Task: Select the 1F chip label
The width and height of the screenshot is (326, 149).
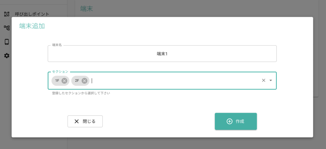Action: (57, 81)
